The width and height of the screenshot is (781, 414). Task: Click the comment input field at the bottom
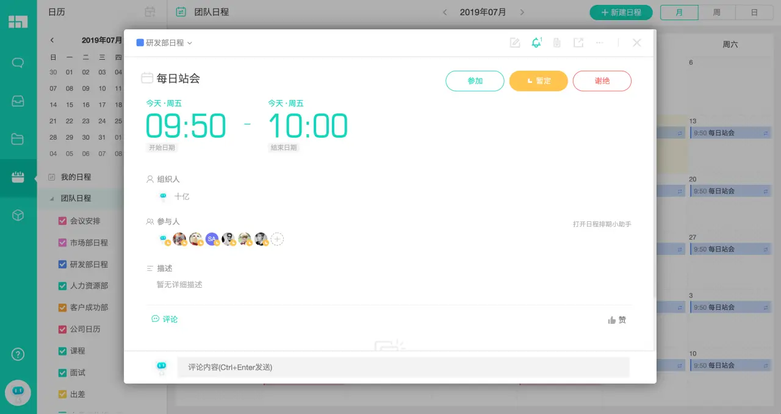pyautogui.click(x=403, y=366)
